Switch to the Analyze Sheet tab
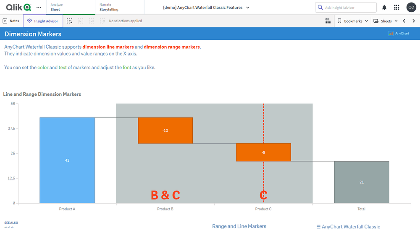This screenshot has height=236, width=420. (x=70, y=7)
